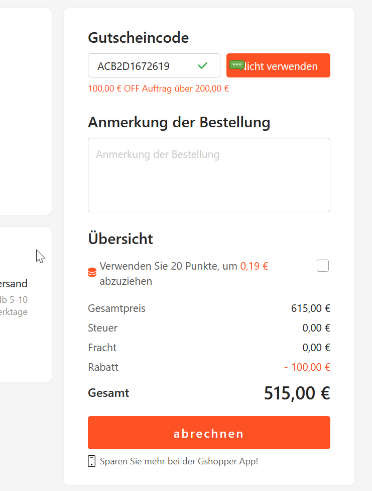Click the smartphone icon beside Gshopper App
The width and height of the screenshot is (372, 491).
click(x=91, y=461)
